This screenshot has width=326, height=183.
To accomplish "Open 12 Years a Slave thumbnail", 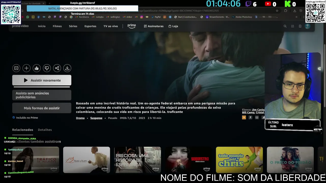I will point(87,160).
